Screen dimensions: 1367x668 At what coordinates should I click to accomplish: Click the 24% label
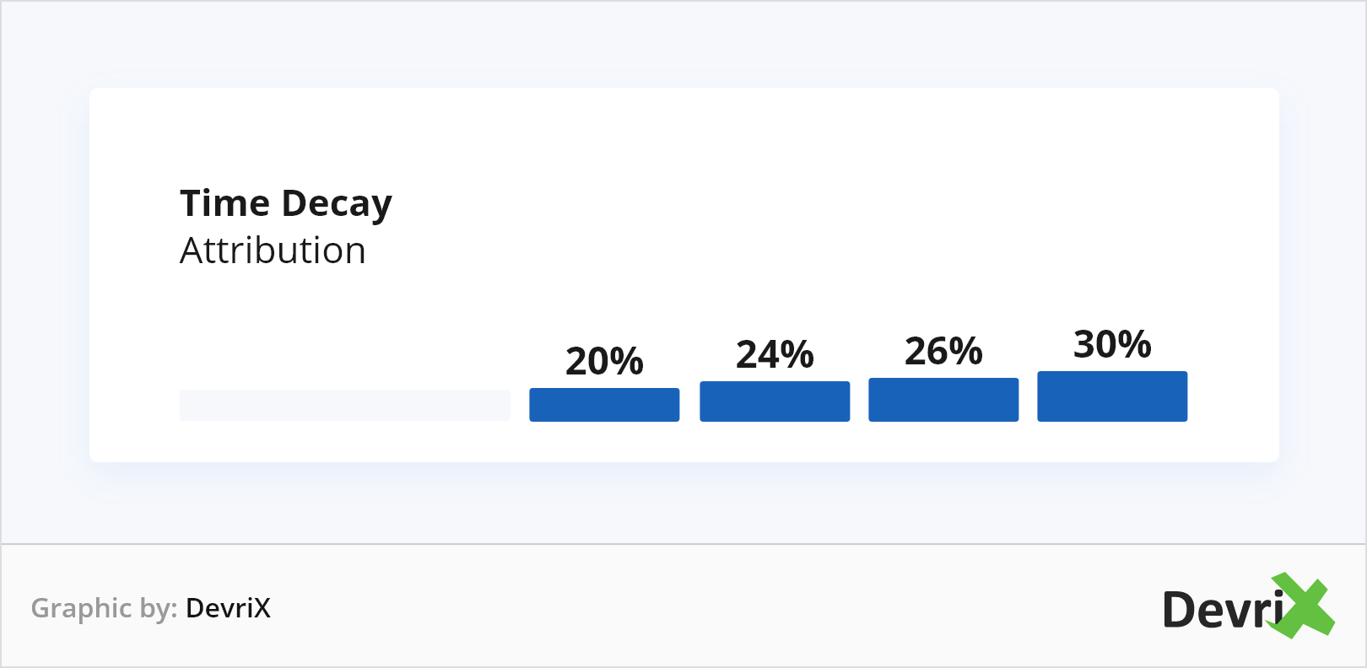[775, 354]
